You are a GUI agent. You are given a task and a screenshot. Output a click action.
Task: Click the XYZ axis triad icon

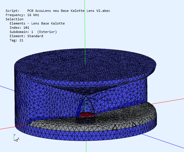tap(16, 137)
